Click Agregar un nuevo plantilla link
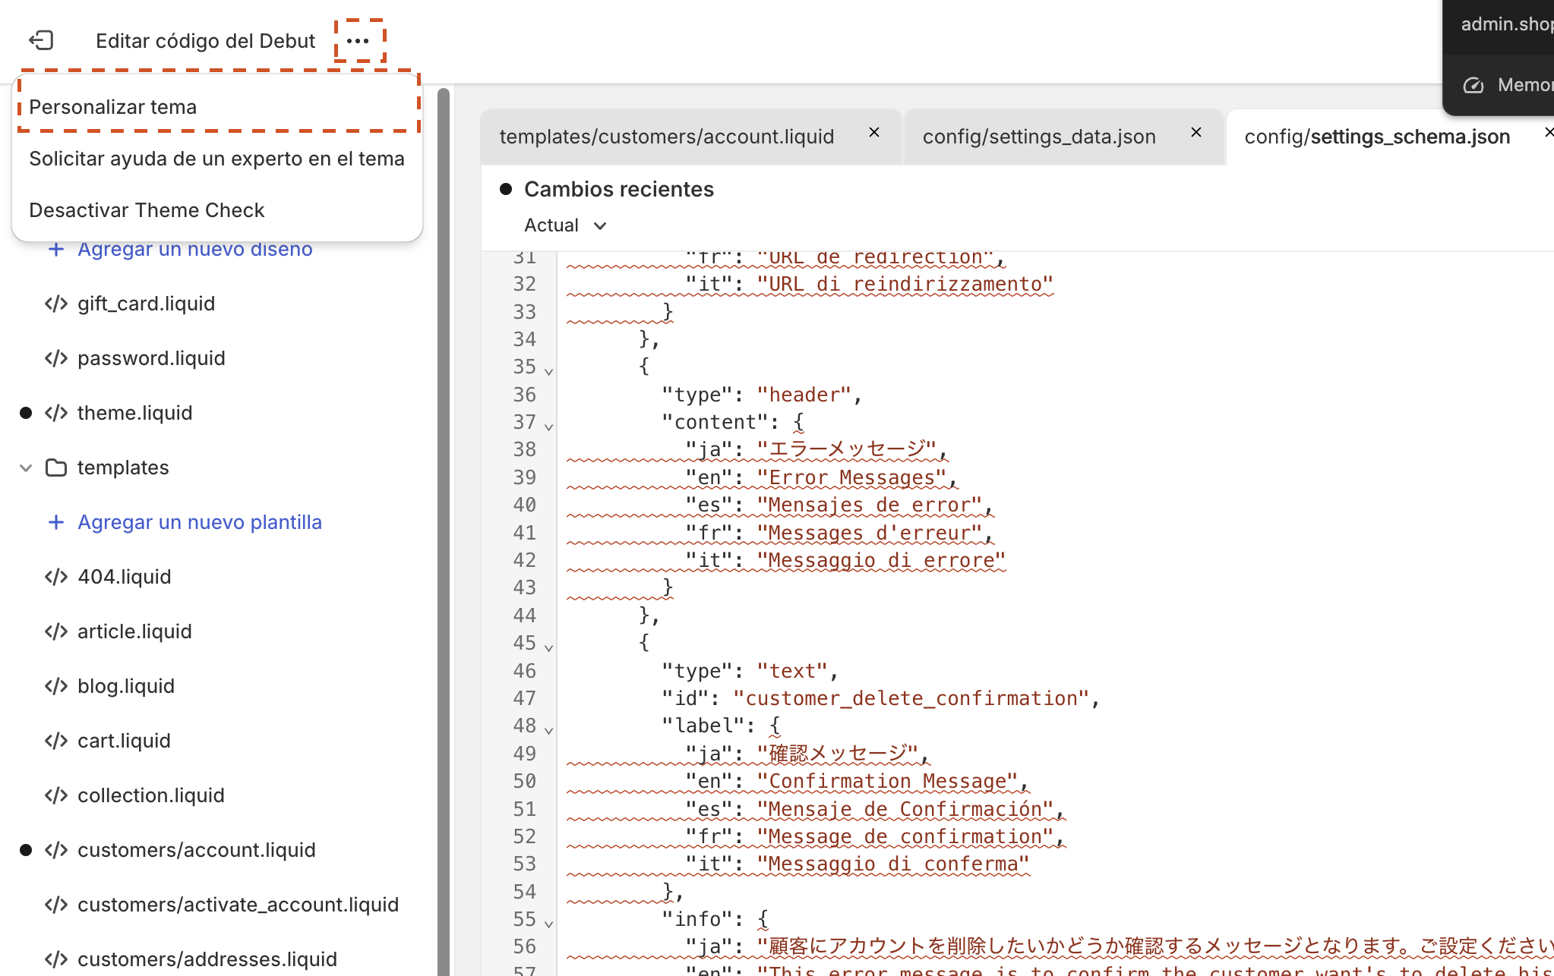Image resolution: width=1554 pixels, height=976 pixels. (200, 522)
